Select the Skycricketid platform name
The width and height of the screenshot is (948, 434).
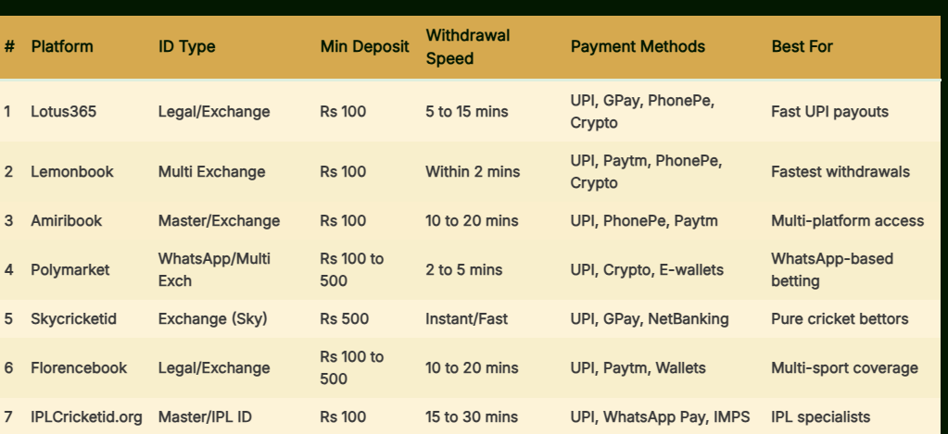point(74,318)
